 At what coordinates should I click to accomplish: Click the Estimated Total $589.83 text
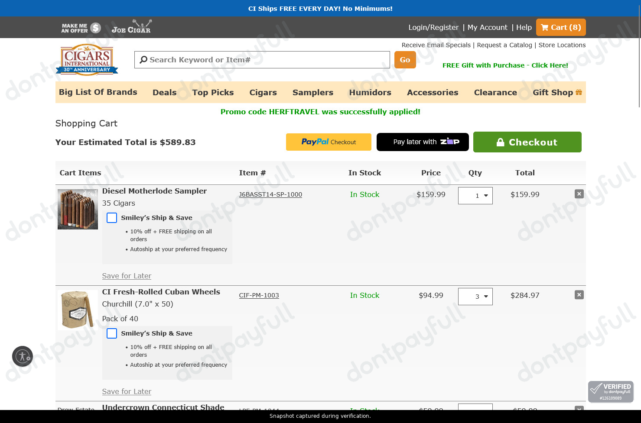pos(125,142)
